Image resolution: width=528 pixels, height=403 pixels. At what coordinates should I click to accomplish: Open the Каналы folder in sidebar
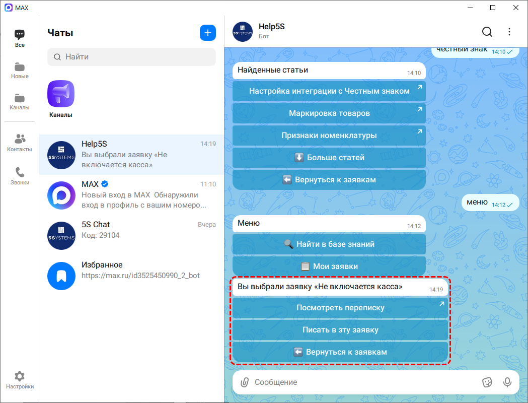[20, 102]
